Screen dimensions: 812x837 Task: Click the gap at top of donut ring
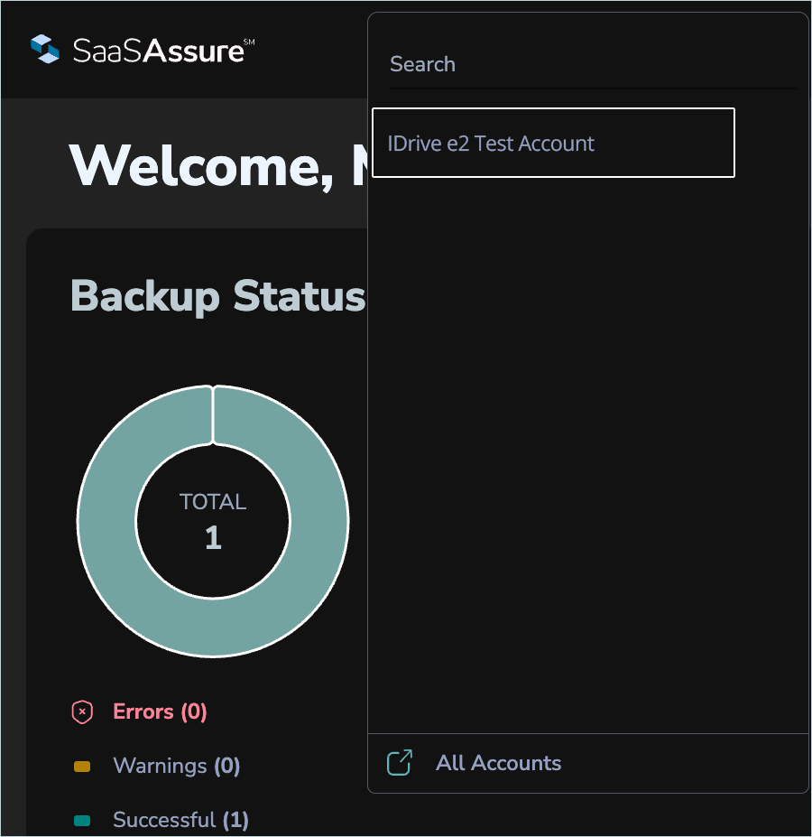[213, 414]
